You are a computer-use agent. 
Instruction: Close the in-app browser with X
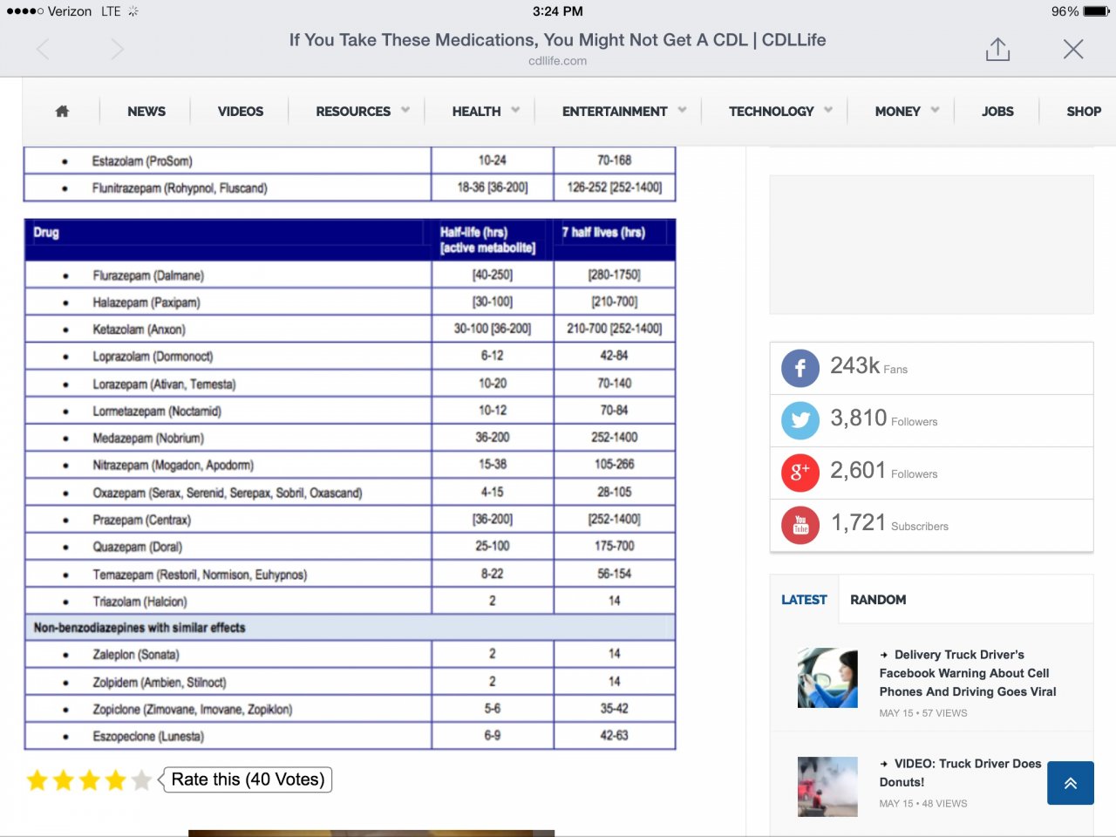pyautogui.click(x=1073, y=50)
